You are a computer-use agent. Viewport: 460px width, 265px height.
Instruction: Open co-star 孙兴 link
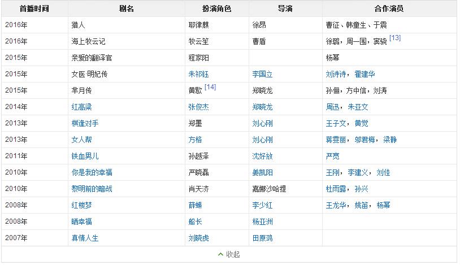[362, 189]
